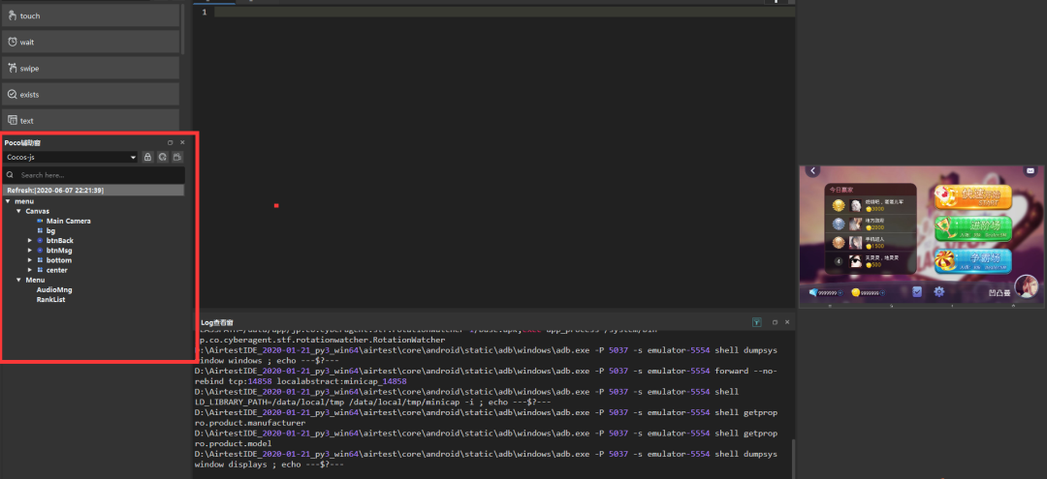Expand the center node
Image resolution: width=1047 pixels, height=479 pixels.
[x=29, y=271]
